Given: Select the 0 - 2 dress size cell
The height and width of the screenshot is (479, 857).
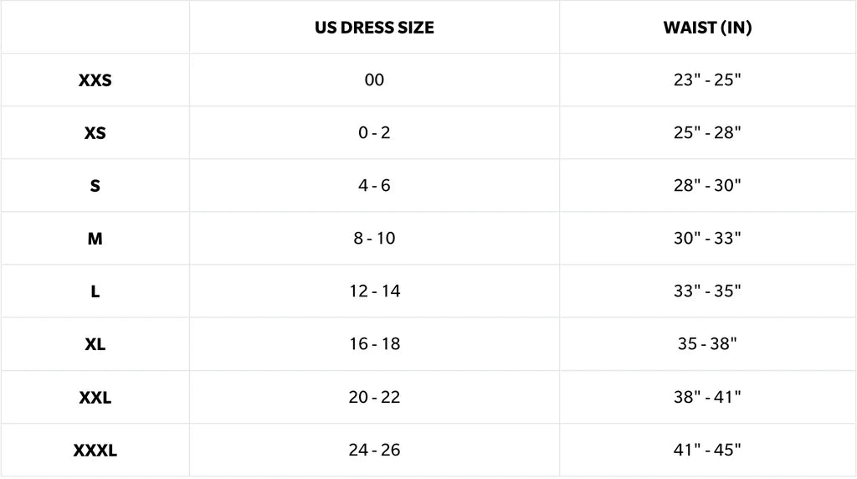Looking at the screenshot, I should [374, 133].
